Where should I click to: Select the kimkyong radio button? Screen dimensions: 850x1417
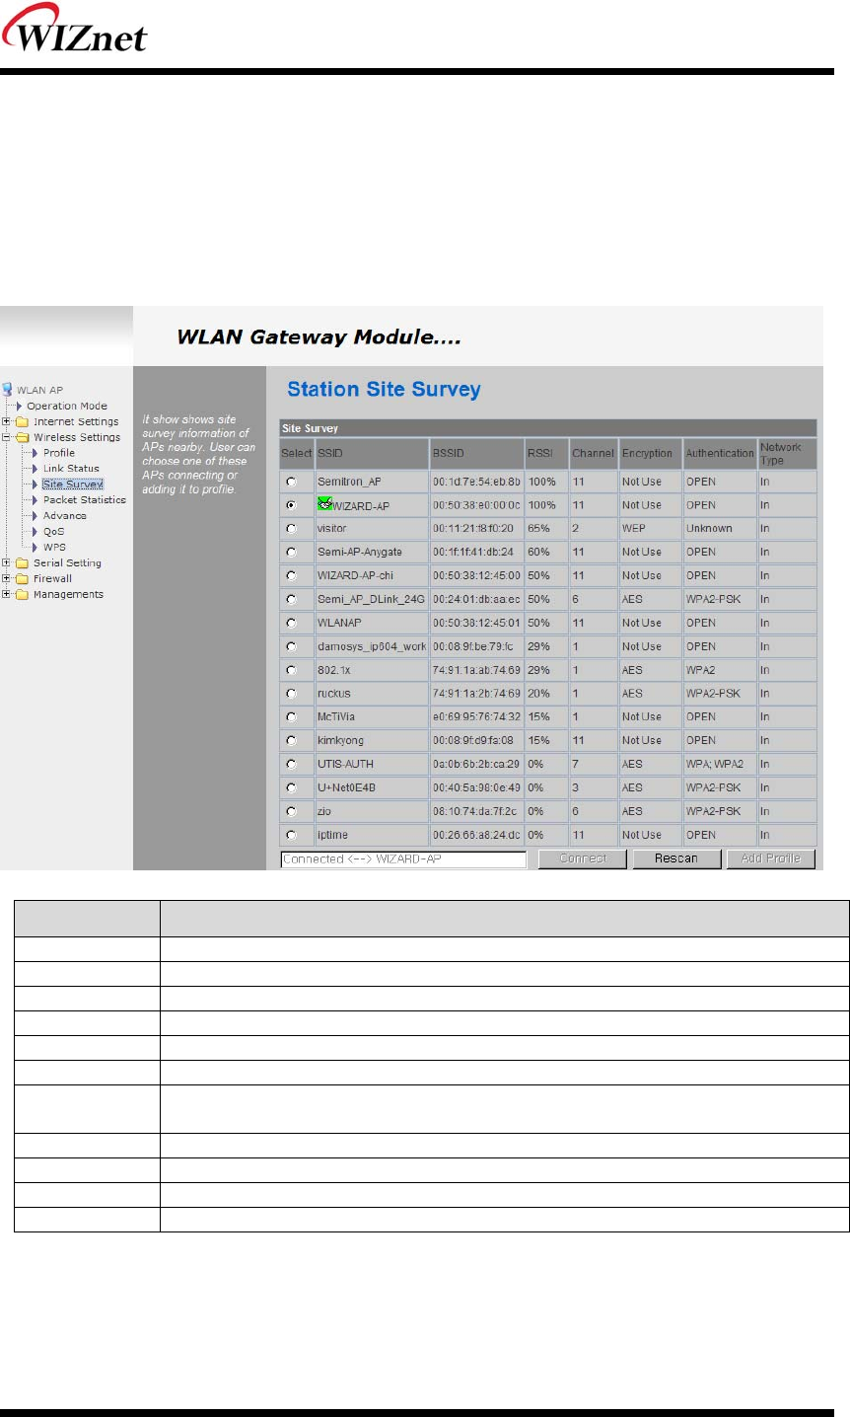point(291,740)
